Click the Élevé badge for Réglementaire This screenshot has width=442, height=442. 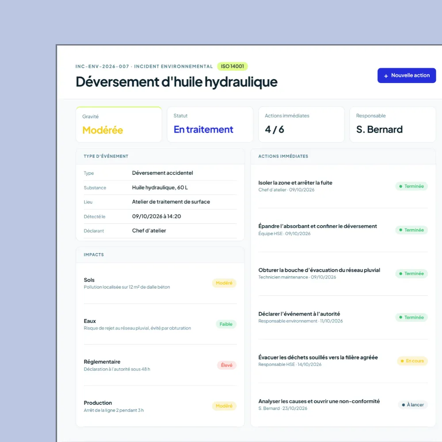tap(227, 365)
